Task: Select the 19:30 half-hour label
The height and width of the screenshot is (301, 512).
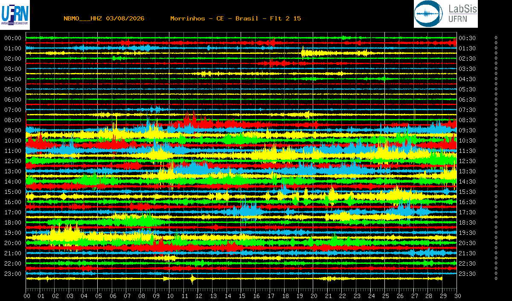Action: [x=467, y=233]
